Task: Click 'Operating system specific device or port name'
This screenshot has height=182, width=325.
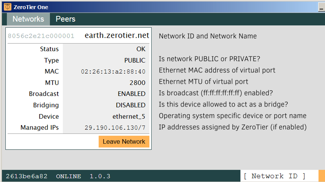Action: click(x=233, y=116)
